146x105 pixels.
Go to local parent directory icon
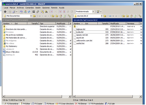(x=53, y=16)
